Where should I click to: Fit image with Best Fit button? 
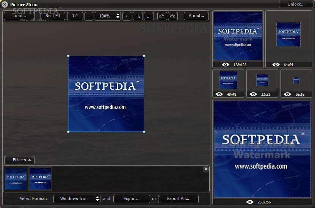pyautogui.click(x=53, y=16)
